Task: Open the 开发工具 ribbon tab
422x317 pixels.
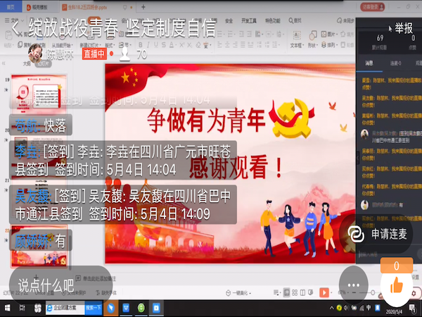Action: (249, 20)
